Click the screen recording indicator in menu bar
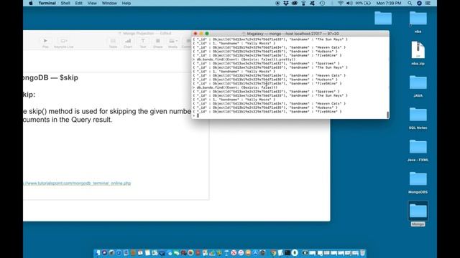The height and width of the screenshot is (258, 460). click(277, 3)
